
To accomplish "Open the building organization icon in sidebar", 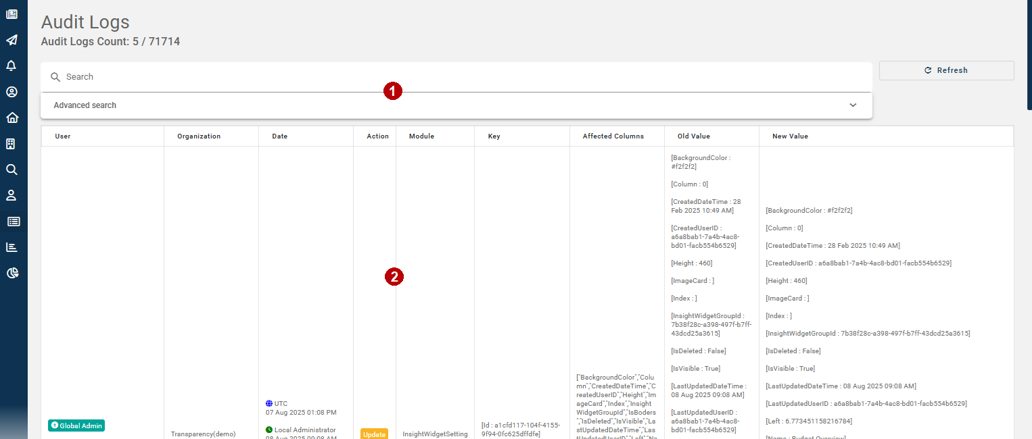I will [x=11, y=144].
